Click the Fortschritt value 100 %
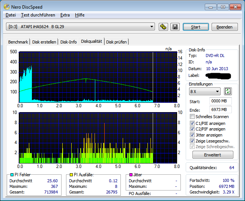 click(x=228, y=180)
